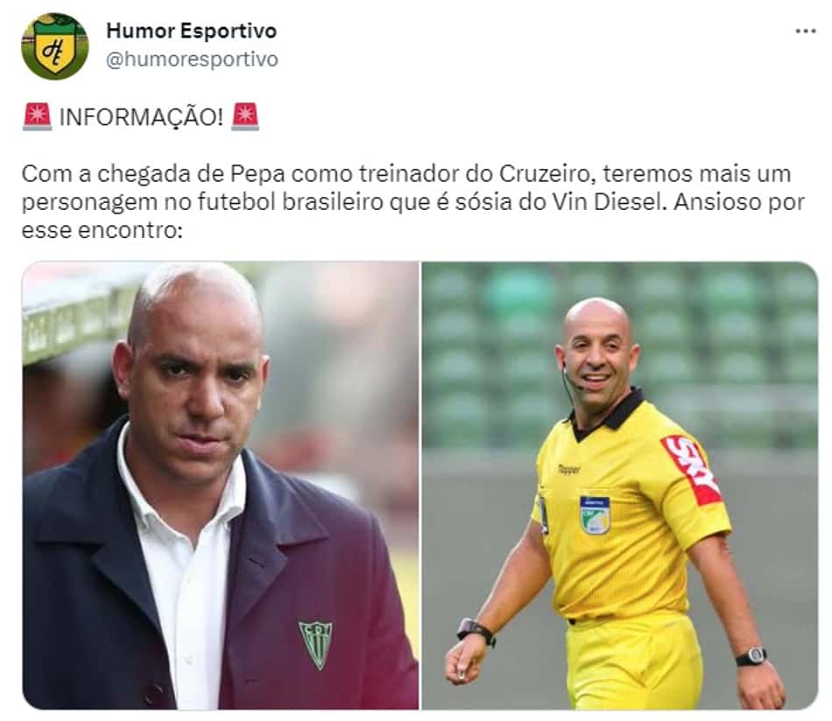Open the left photo of the coach

coord(220,485)
